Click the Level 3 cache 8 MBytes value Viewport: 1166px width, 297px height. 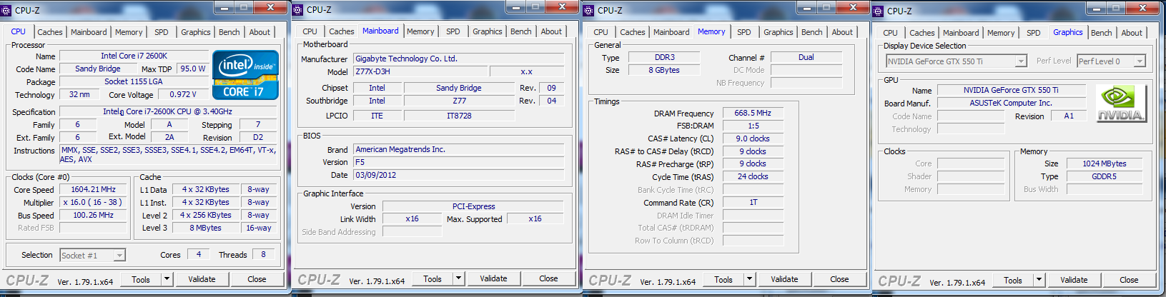tap(205, 228)
